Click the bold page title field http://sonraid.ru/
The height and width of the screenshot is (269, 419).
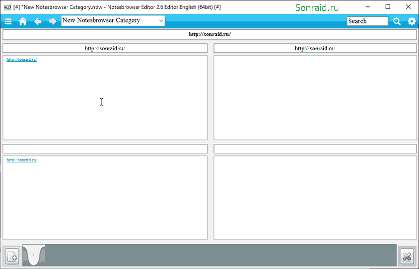click(x=209, y=34)
